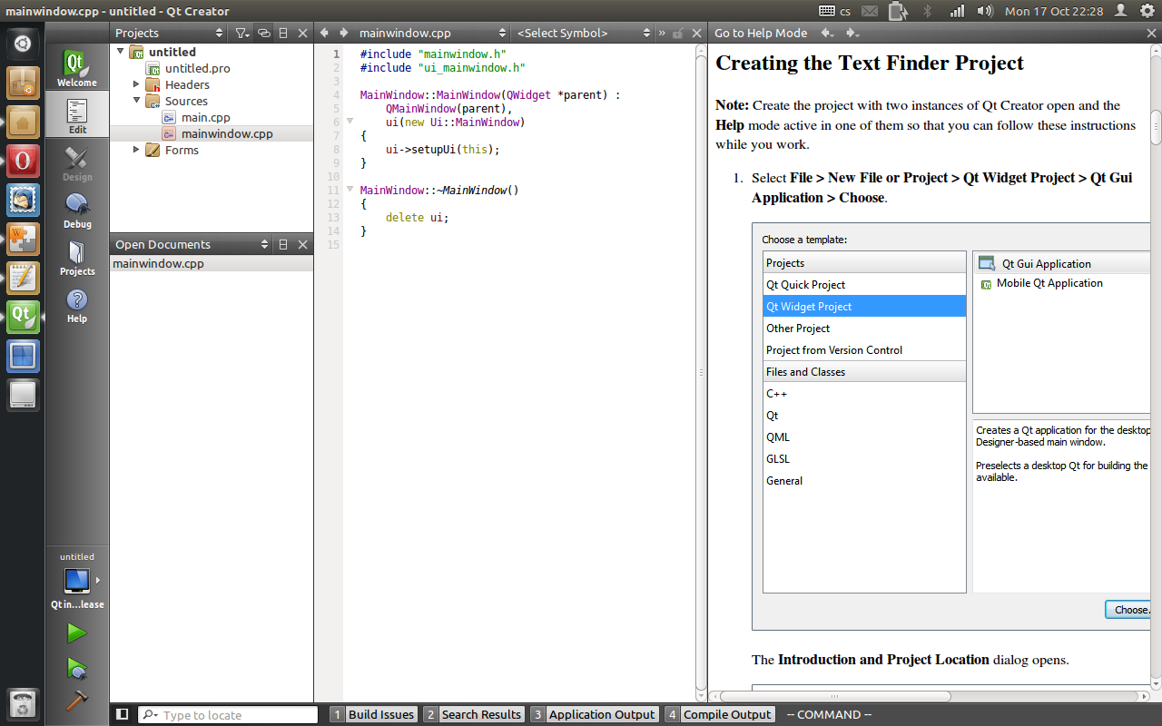Open Help mode in sidebar
This screenshot has height=726, width=1162.
(77, 305)
